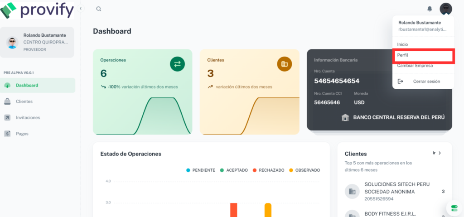Toggle the ACEPTADO legend series

pyautogui.click(x=234, y=170)
